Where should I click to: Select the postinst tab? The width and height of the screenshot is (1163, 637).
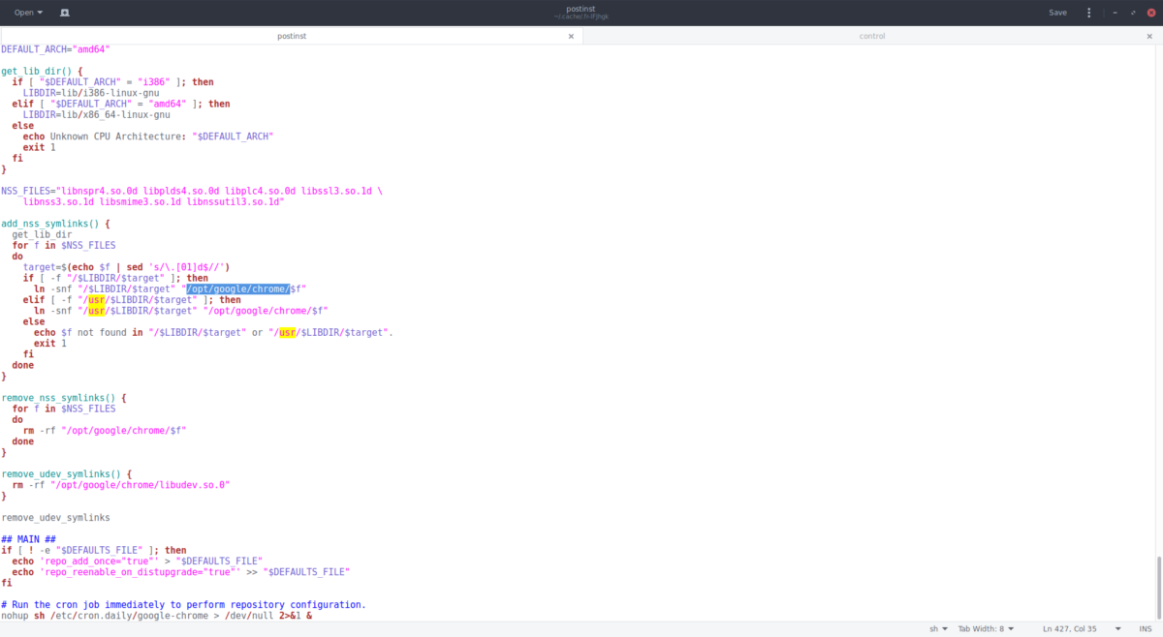pos(292,35)
